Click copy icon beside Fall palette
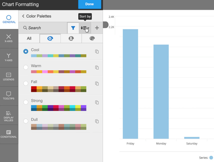The width and height of the screenshot is (214, 162). click(97, 83)
